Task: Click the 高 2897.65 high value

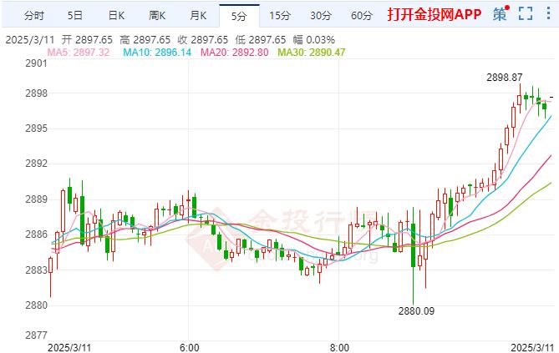Action: 145,39
